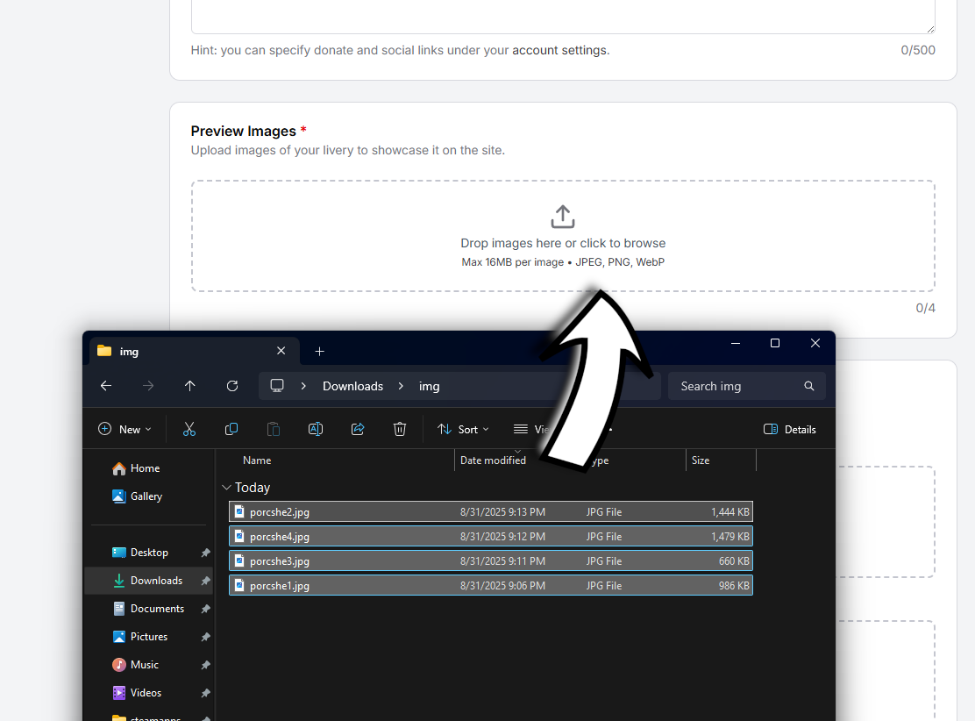Expand the chevron between Downloads and img

(x=401, y=386)
